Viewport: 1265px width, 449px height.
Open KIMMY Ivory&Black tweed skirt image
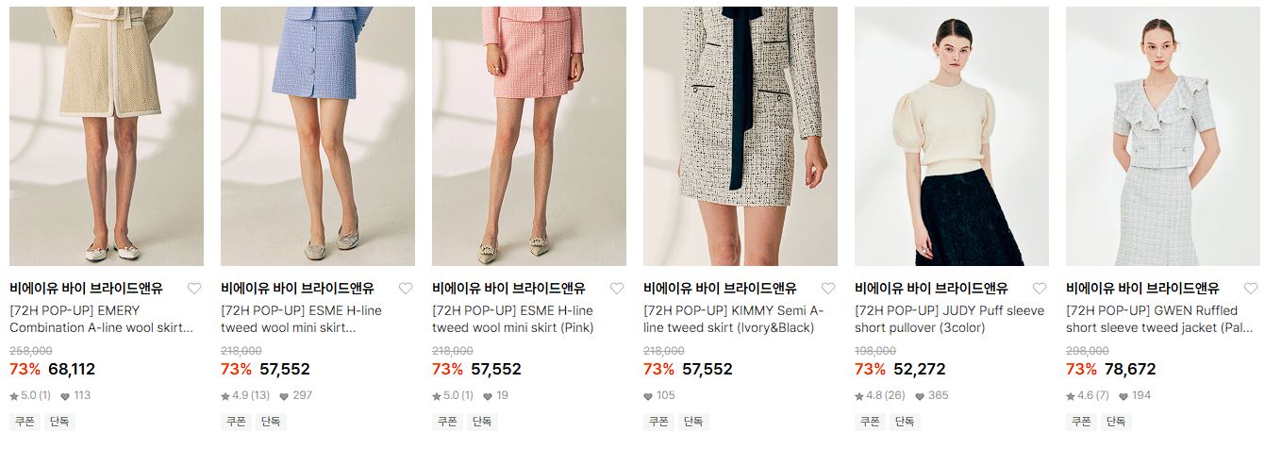tap(741, 136)
